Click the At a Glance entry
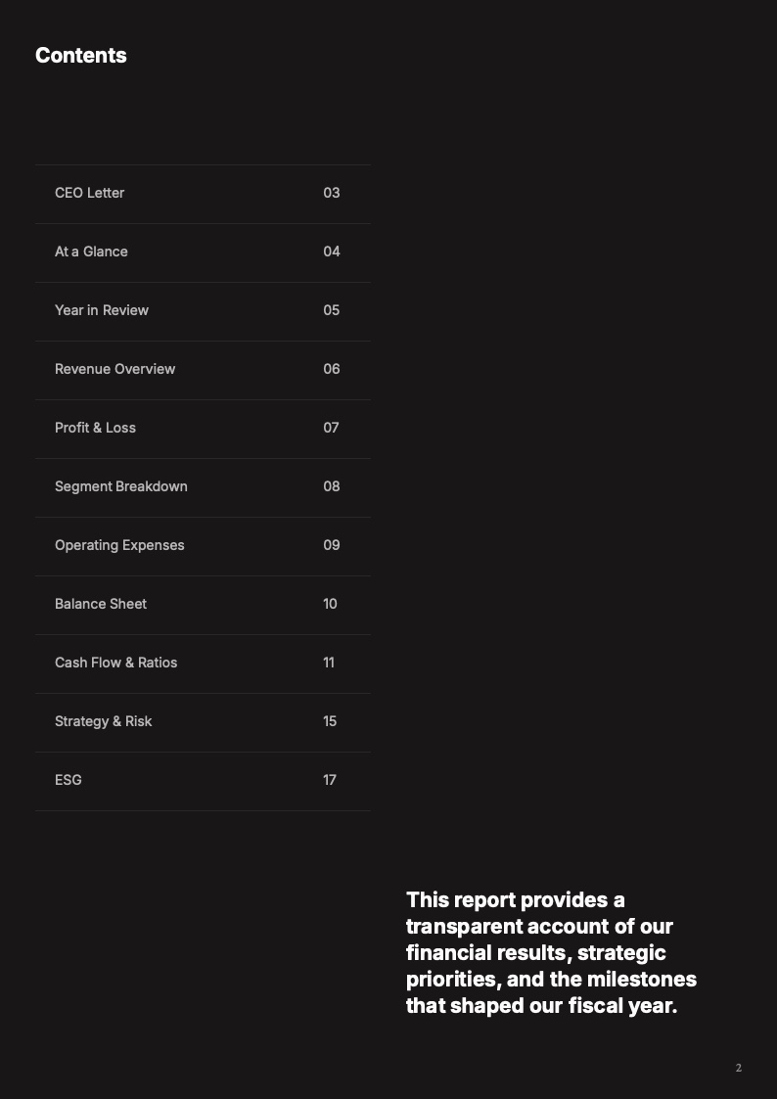The width and height of the screenshot is (777, 1099). [91, 252]
